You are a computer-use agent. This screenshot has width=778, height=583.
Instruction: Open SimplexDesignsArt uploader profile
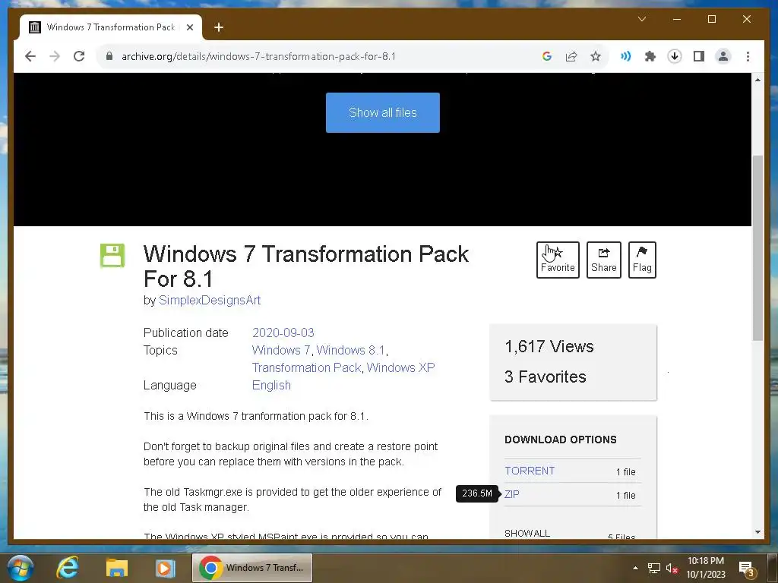coord(210,301)
